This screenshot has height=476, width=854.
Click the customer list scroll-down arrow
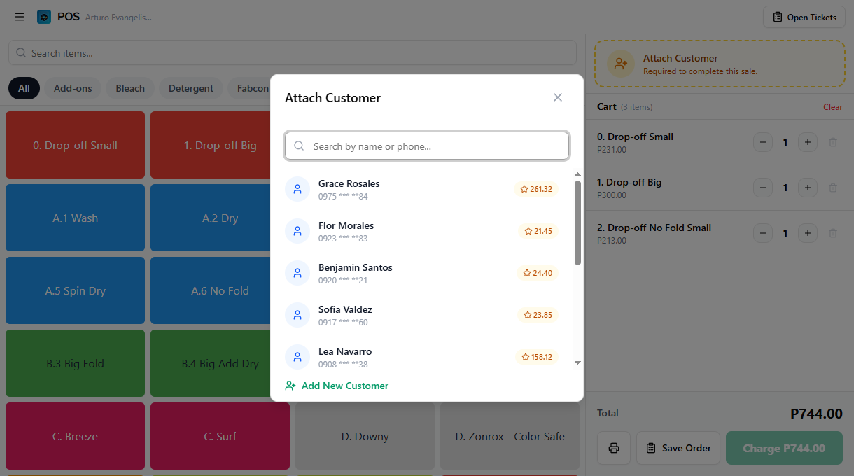tap(577, 363)
